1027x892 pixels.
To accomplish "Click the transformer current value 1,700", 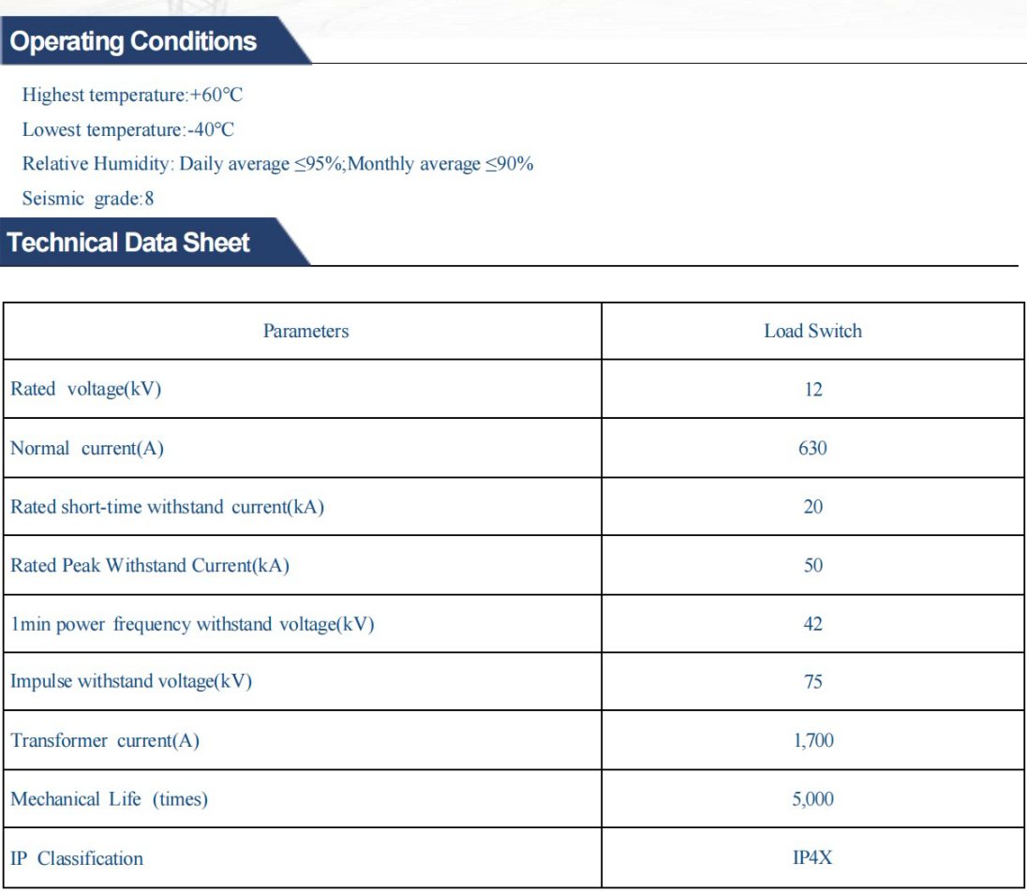I will tap(812, 741).
